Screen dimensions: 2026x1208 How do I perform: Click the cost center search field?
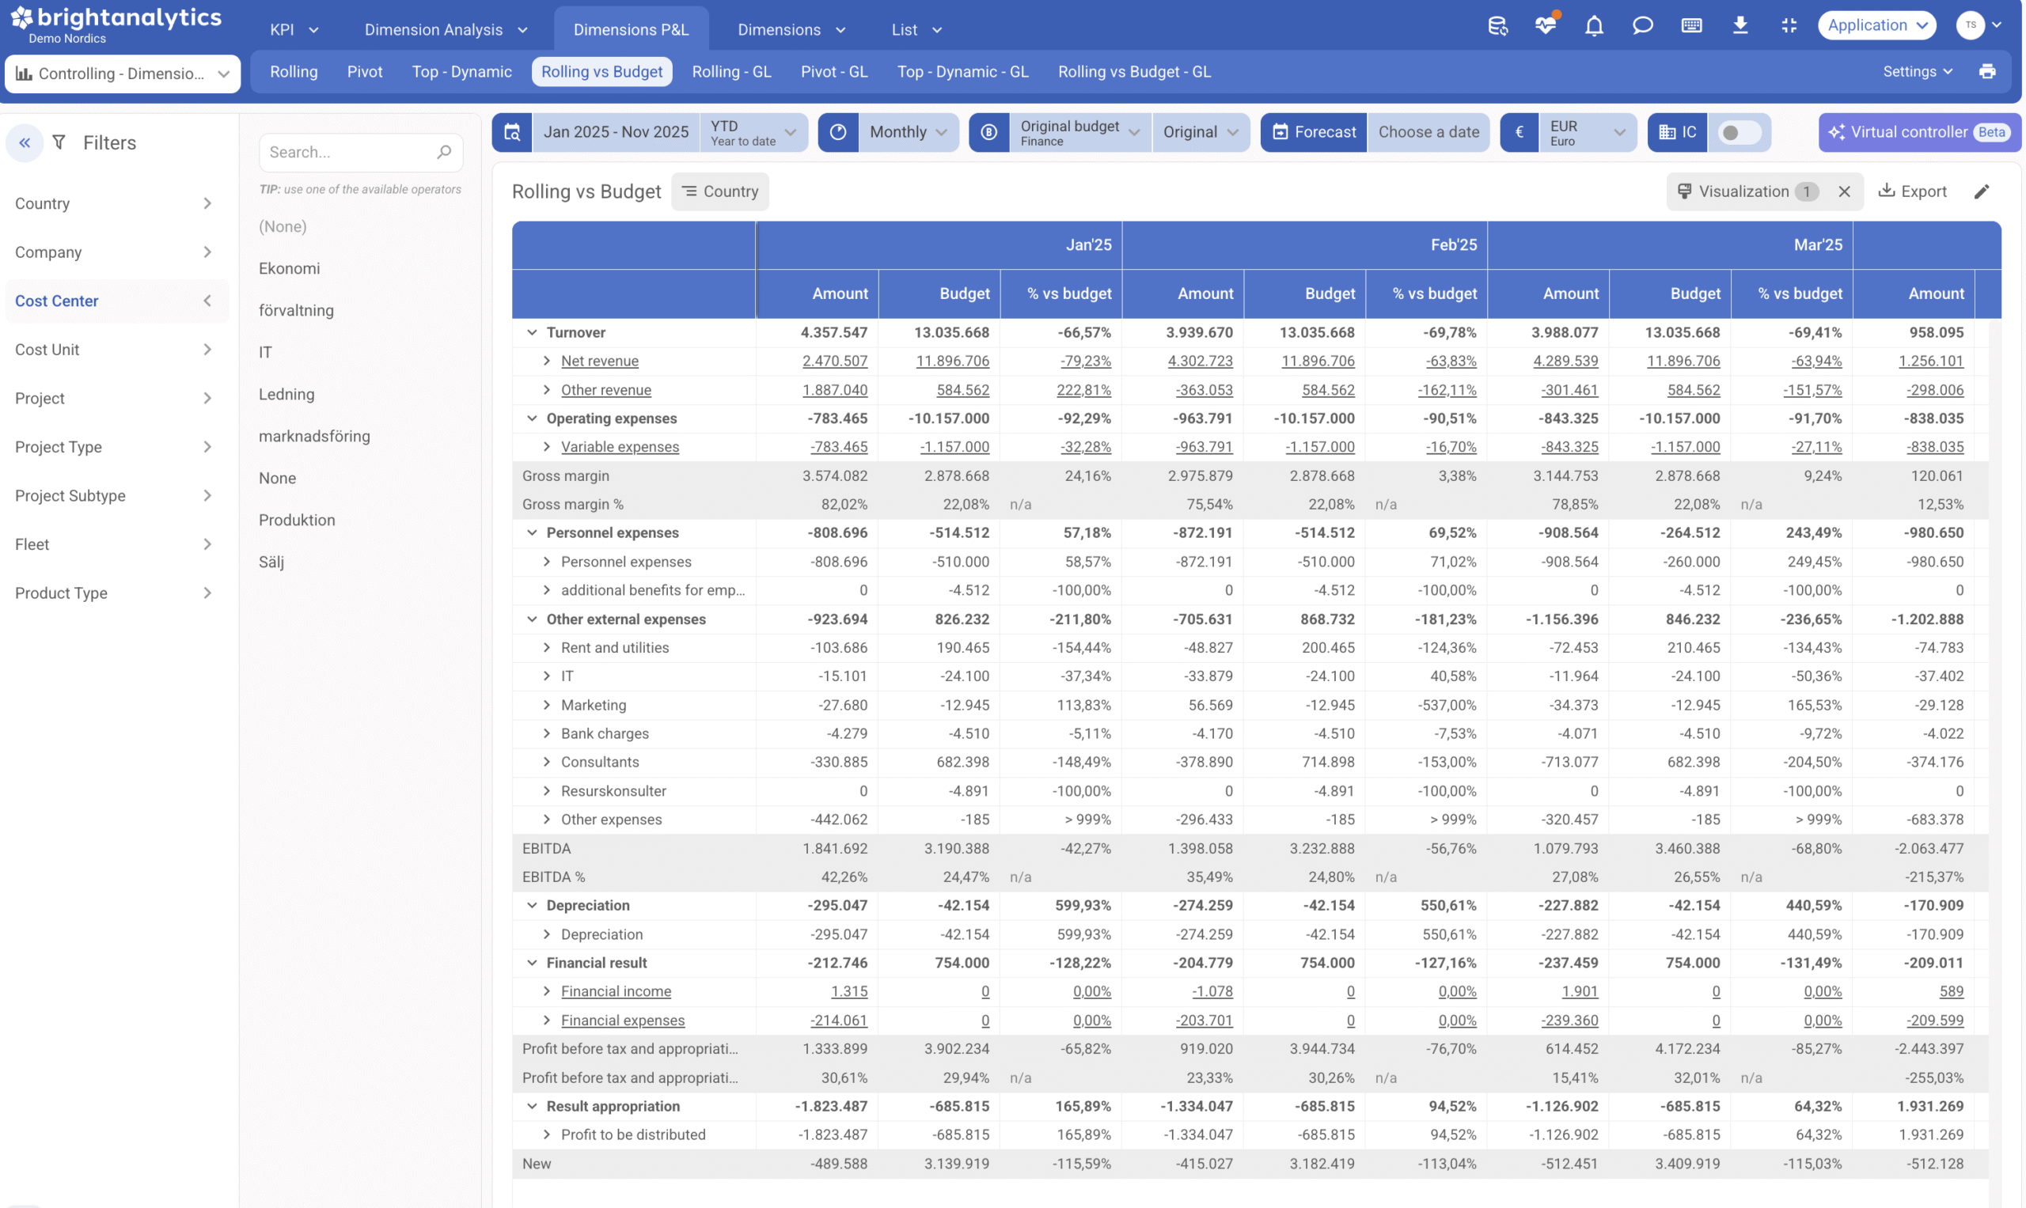(350, 152)
